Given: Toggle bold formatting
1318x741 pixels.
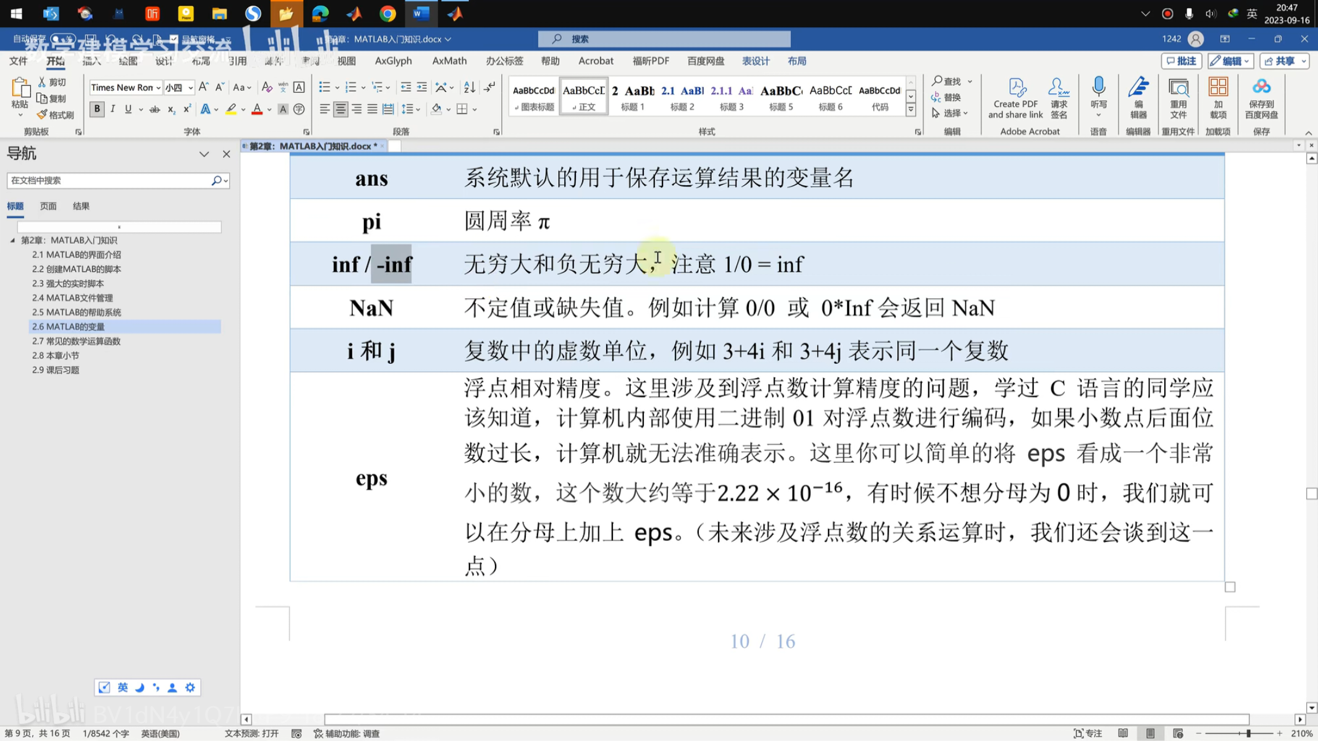Looking at the screenshot, I should tap(96, 109).
